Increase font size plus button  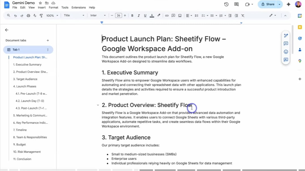click(x=125, y=16)
